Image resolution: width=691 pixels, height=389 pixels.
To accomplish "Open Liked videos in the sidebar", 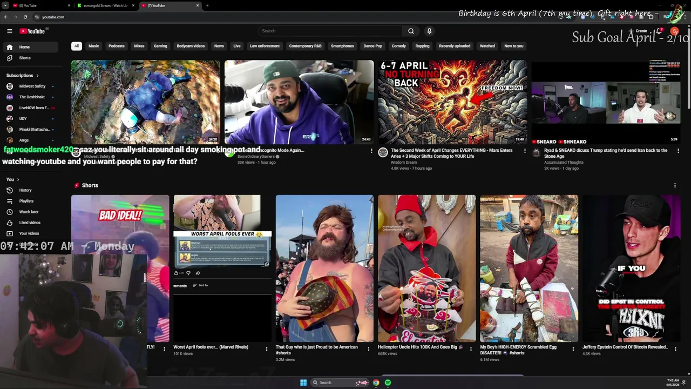I will (30, 223).
